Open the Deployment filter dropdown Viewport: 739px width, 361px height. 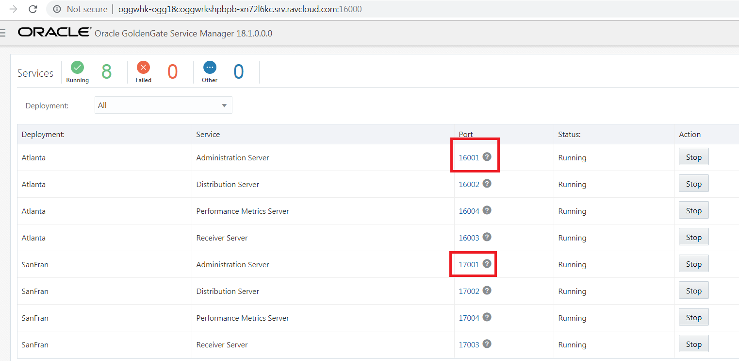(164, 105)
